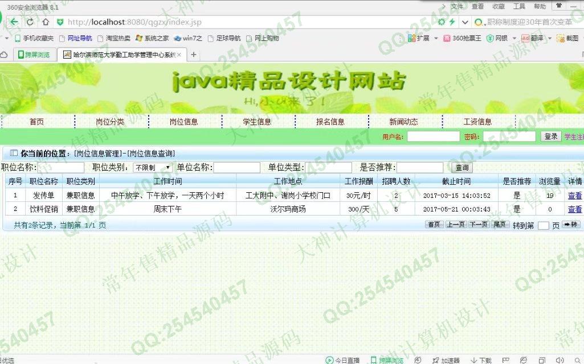This screenshot has width=584, height=364.
Task: Open the 文件 menu
Action: click(x=456, y=6)
